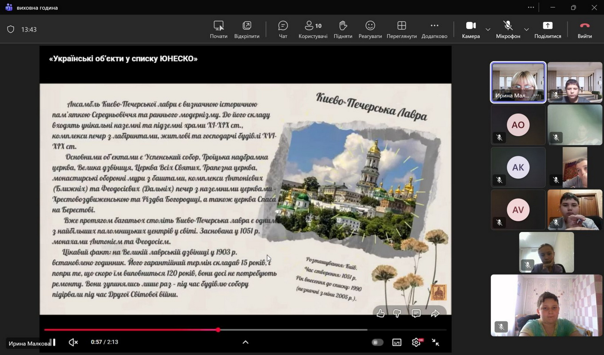Toggle the Камера camera on
Image resolution: width=604 pixels, height=355 pixels.
[x=471, y=30]
